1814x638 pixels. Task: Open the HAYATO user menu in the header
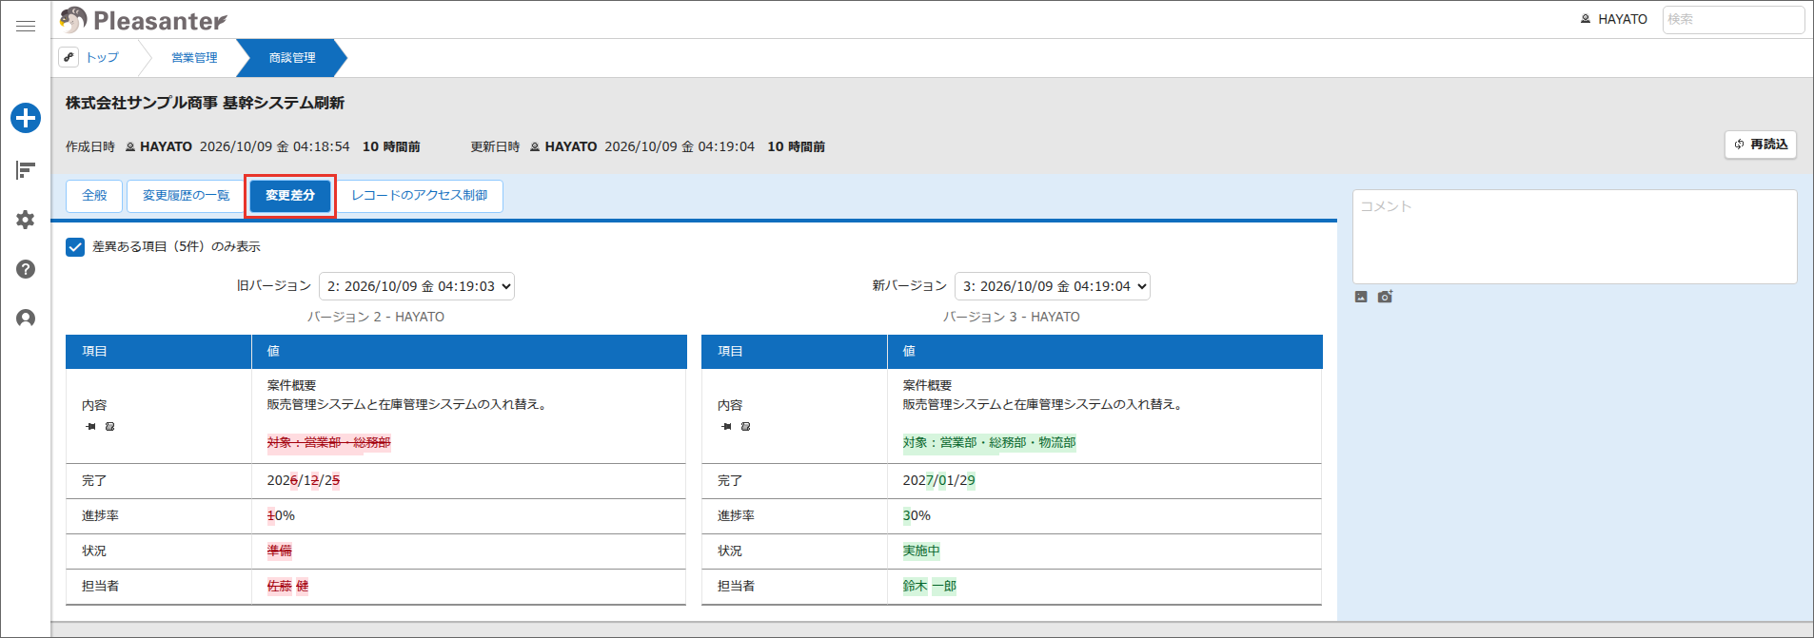click(x=1614, y=19)
